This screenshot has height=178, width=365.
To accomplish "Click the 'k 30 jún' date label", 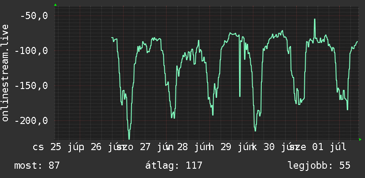I will 273,147.
